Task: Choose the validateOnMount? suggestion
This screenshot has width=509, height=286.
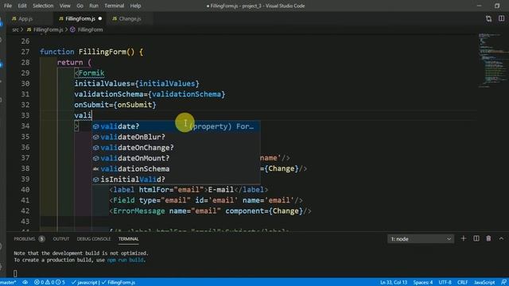Action: (176, 158)
